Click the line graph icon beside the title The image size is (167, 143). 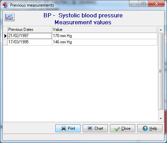coord(9,17)
